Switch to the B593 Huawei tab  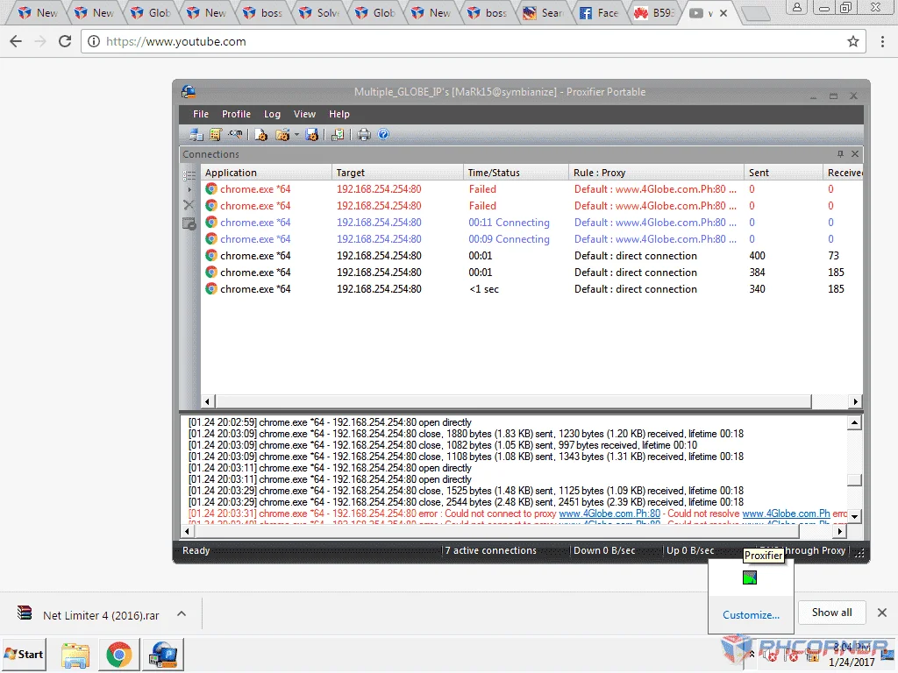tap(654, 12)
